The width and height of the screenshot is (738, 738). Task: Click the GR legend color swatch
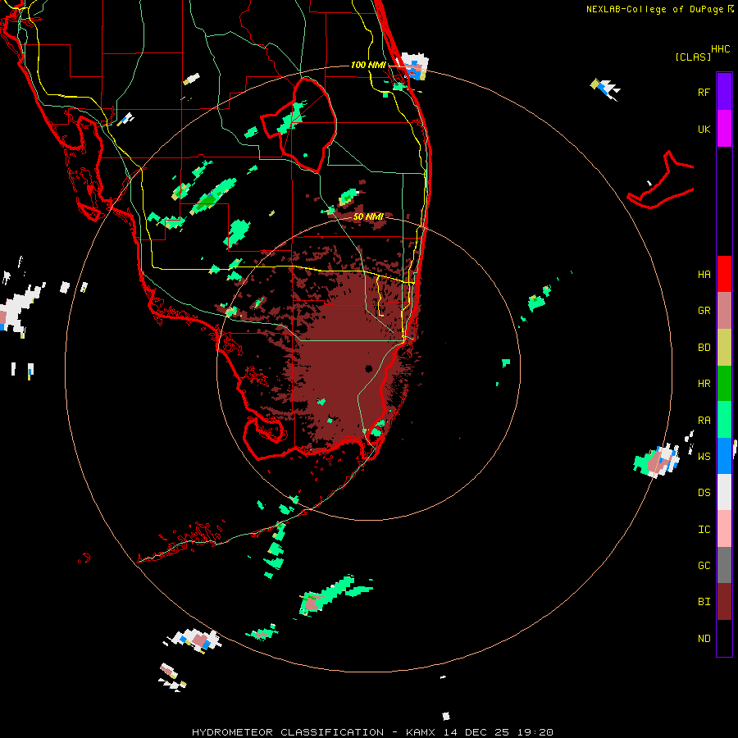point(724,310)
